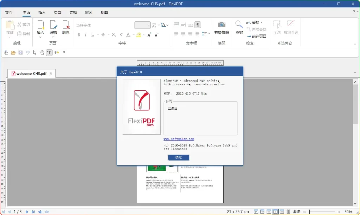Click the align text right icon
Screen dimensions: 360x215
[x=190, y=34]
